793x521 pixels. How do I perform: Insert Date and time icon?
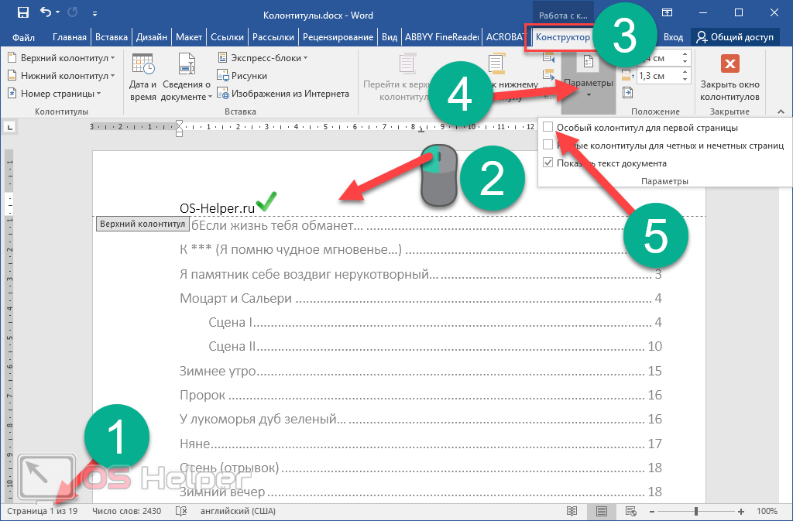pos(143,77)
